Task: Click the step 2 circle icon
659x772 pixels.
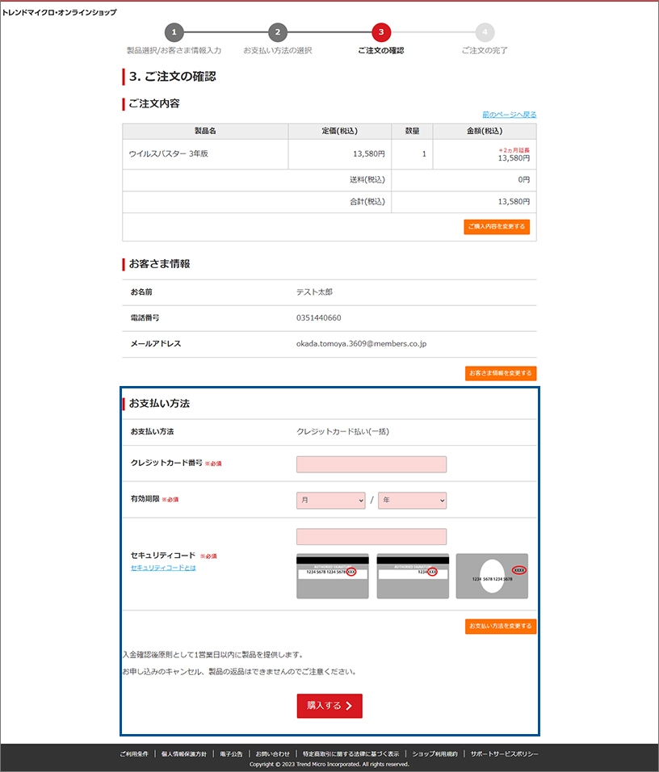Action: point(278,32)
